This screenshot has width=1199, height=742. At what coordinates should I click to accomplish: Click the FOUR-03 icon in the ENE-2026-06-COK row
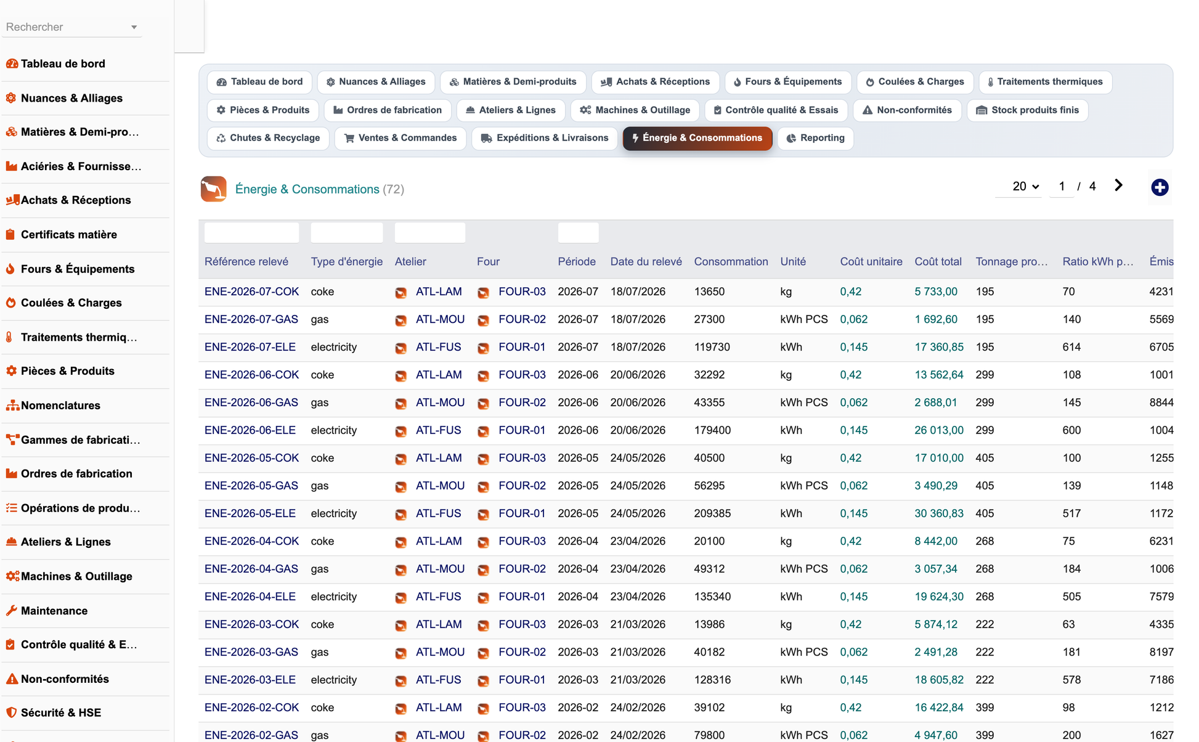[x=484, y=376]
